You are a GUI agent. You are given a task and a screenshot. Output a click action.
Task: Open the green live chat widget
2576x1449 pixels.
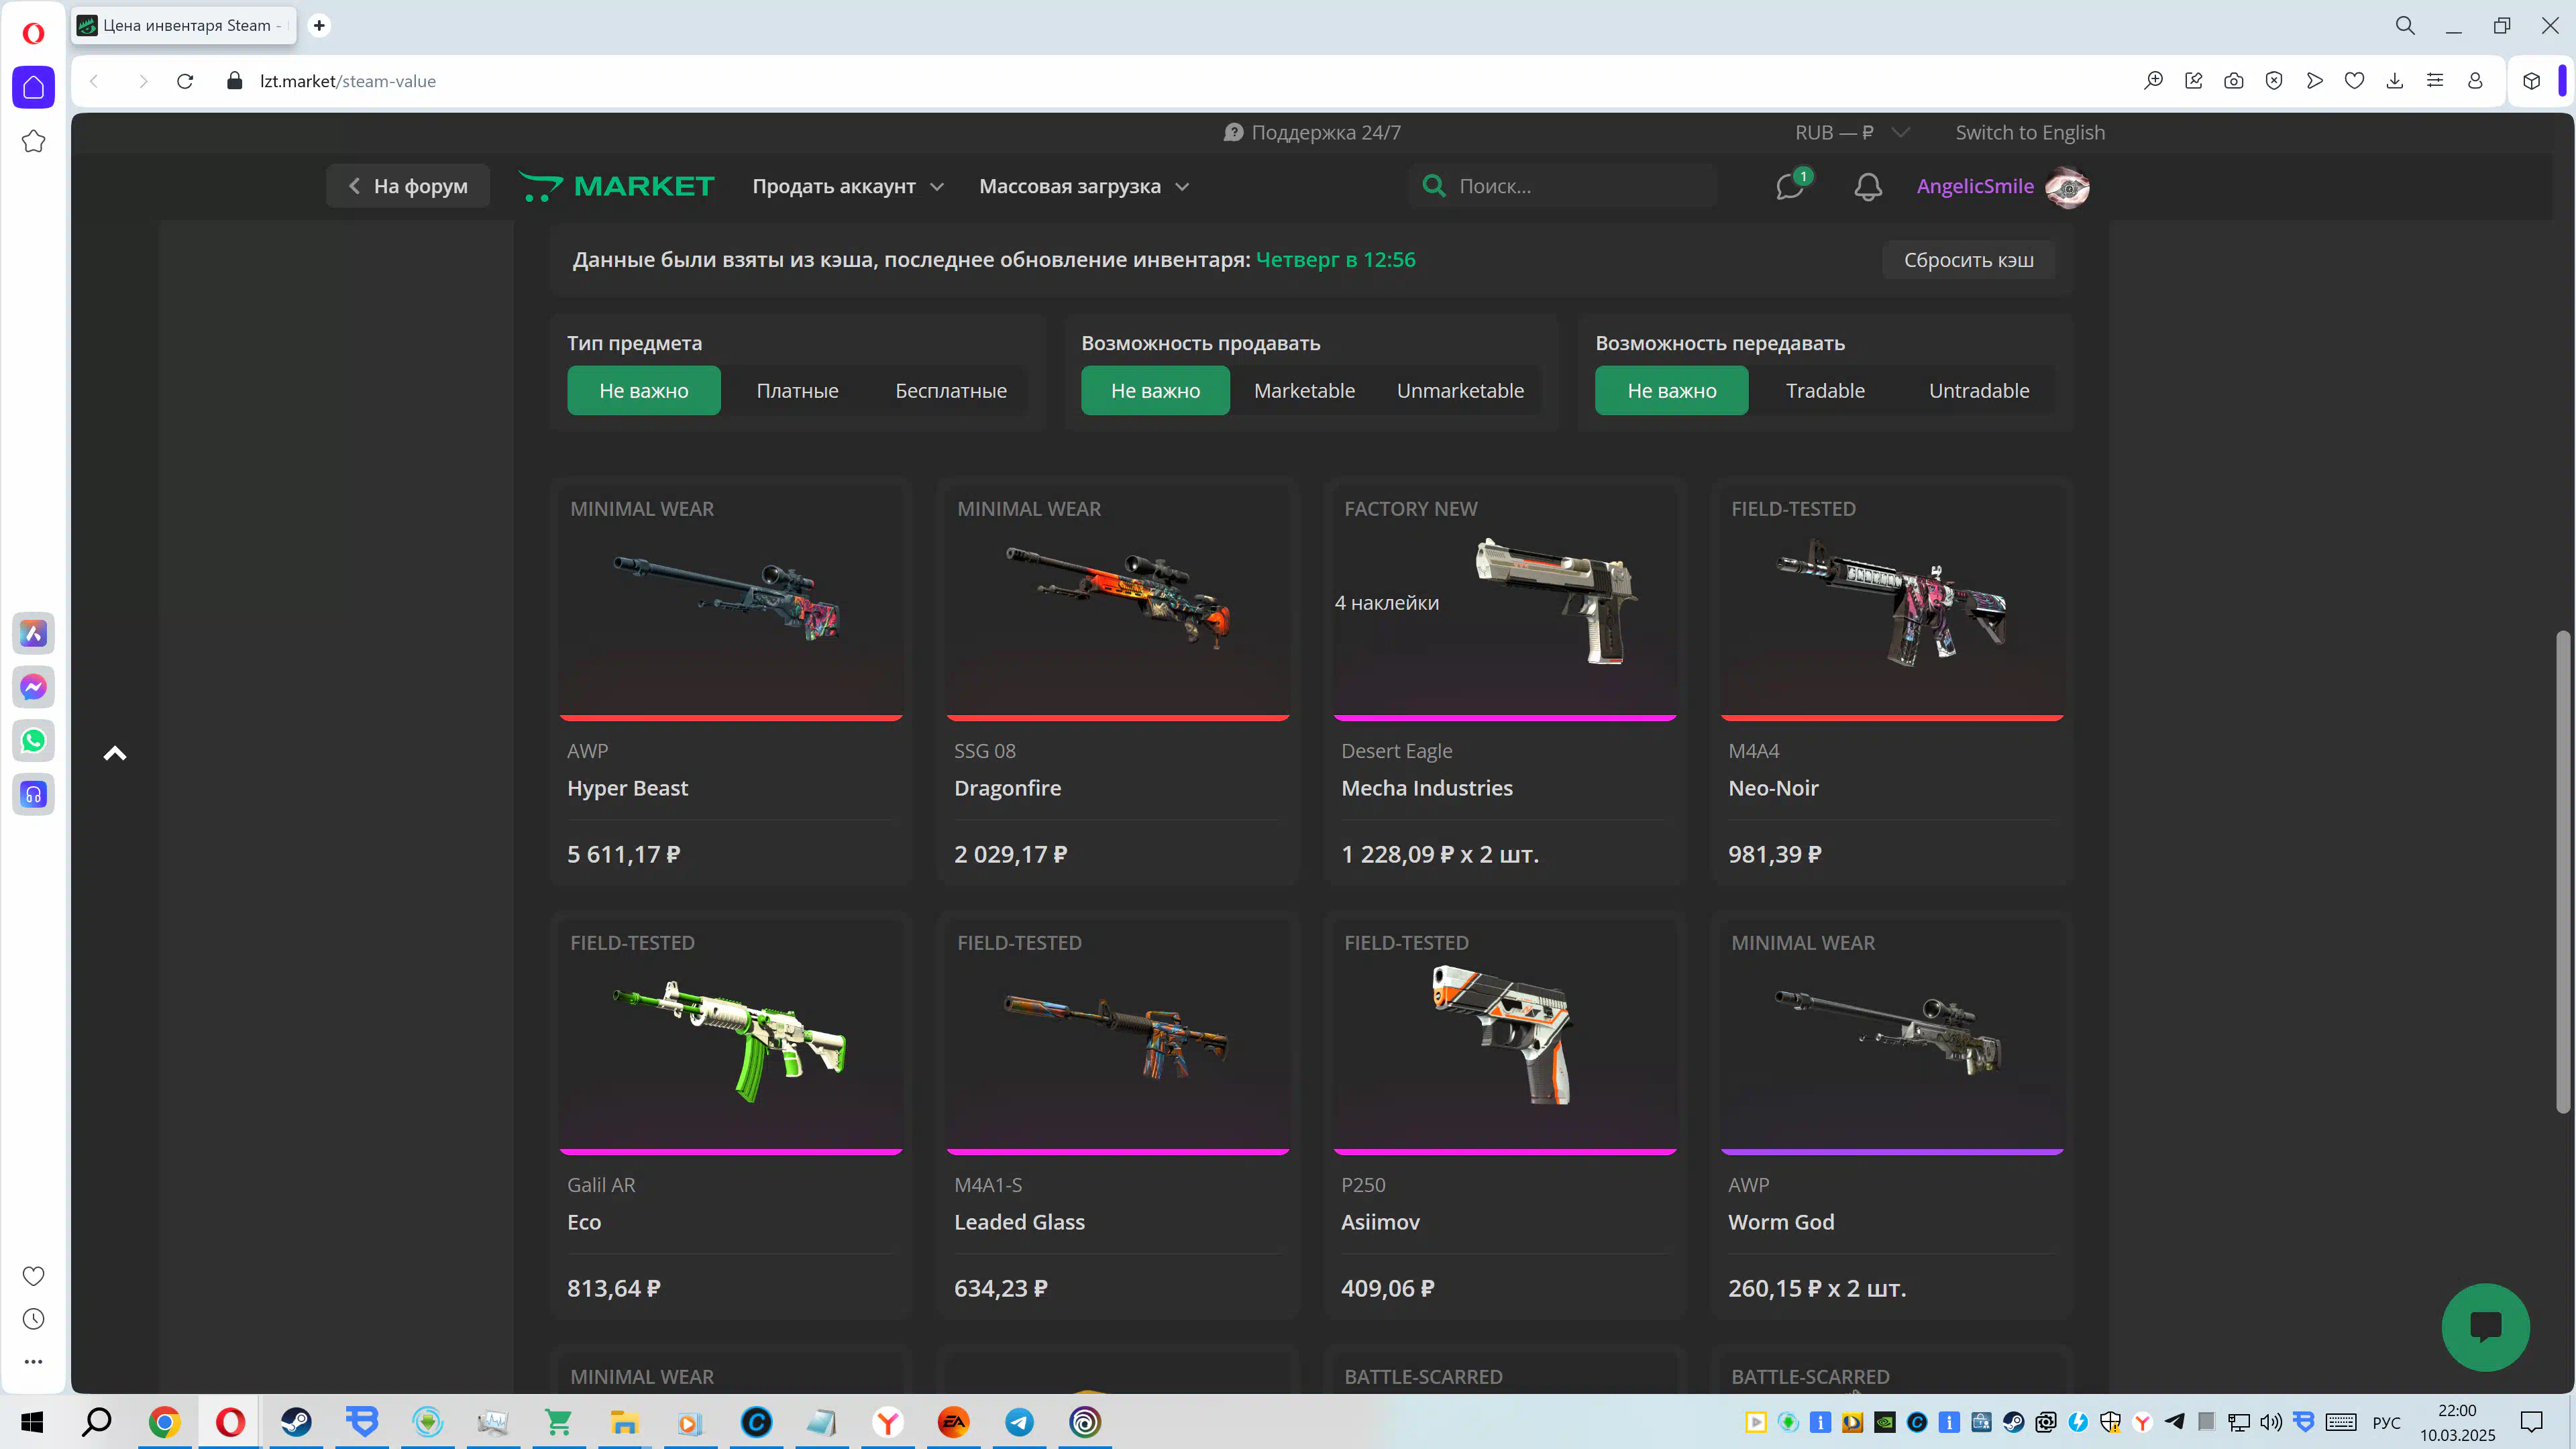click(2486, 1327)
